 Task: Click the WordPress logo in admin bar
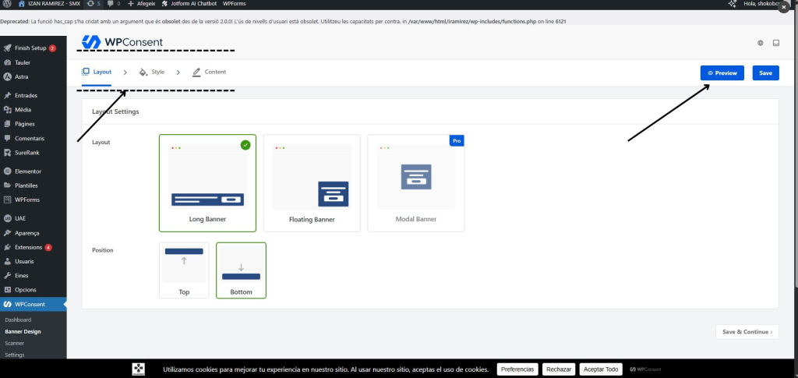tap(6, 4)
